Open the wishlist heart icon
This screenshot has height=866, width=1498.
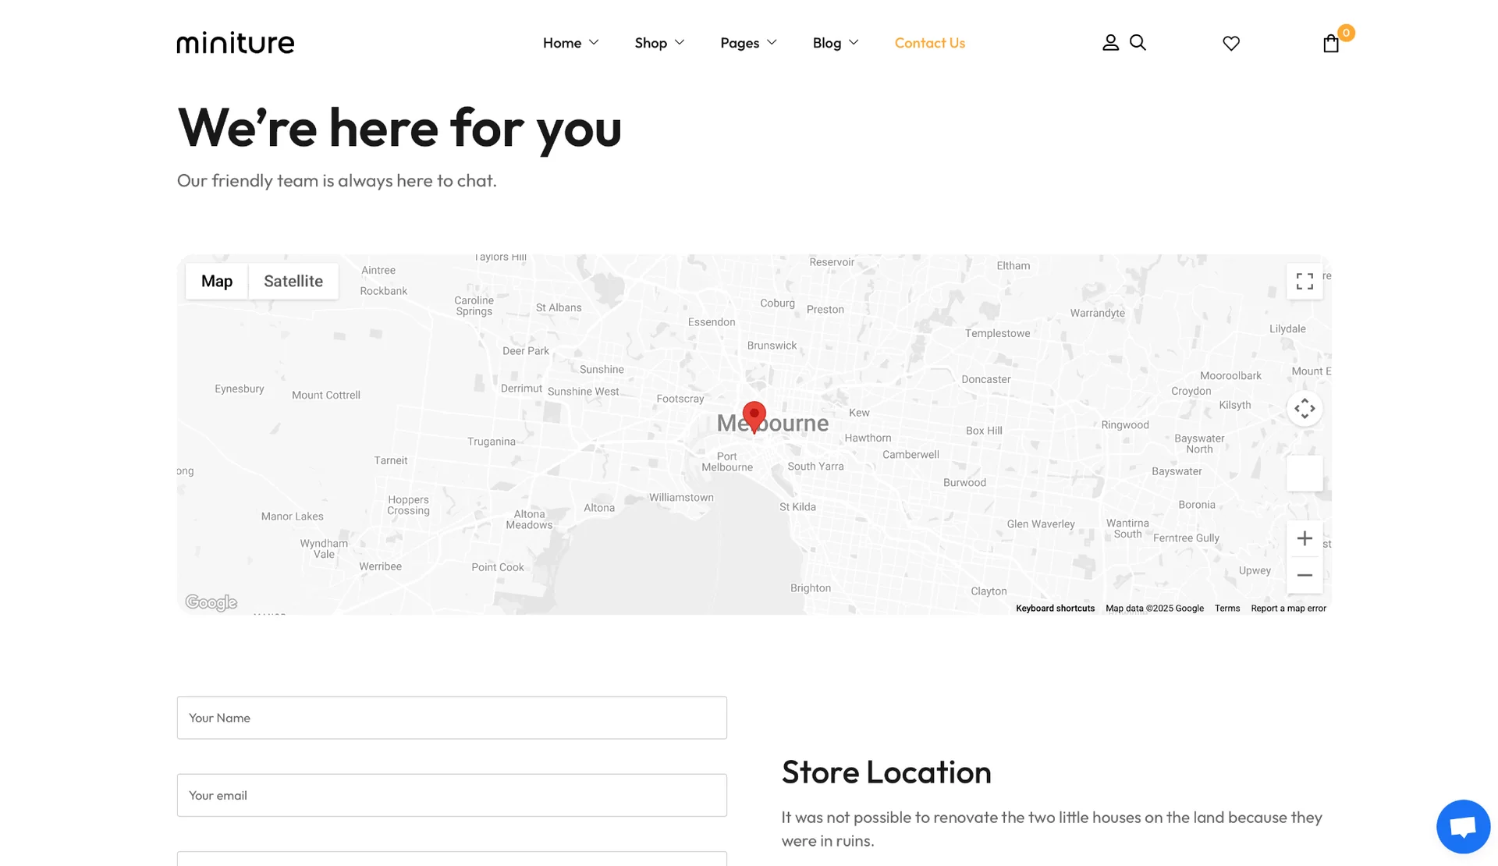tap(1231, 44)
